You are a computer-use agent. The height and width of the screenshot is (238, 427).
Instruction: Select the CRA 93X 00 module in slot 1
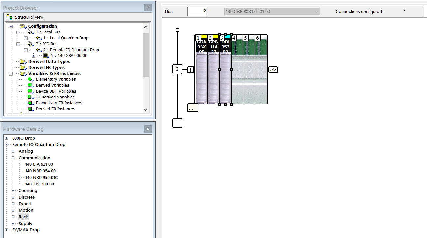[x=201, y=70]
